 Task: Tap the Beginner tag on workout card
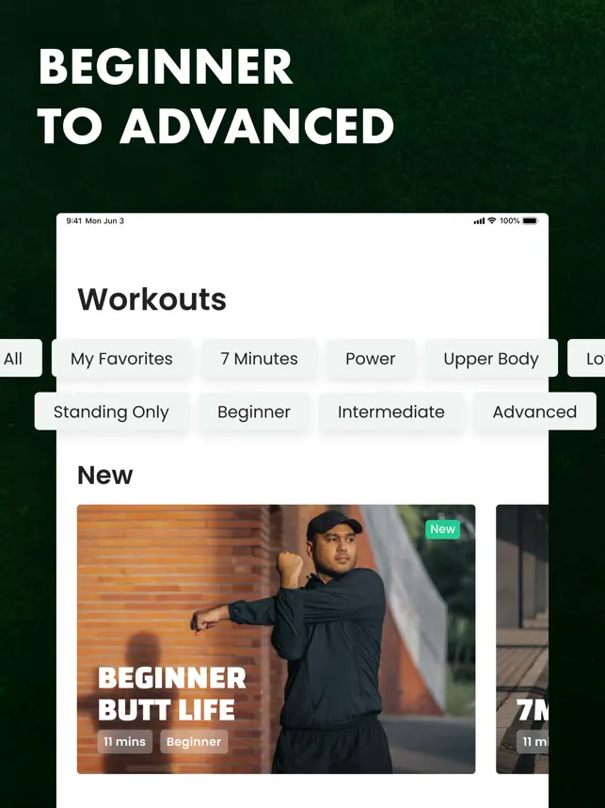click(194, 741)
